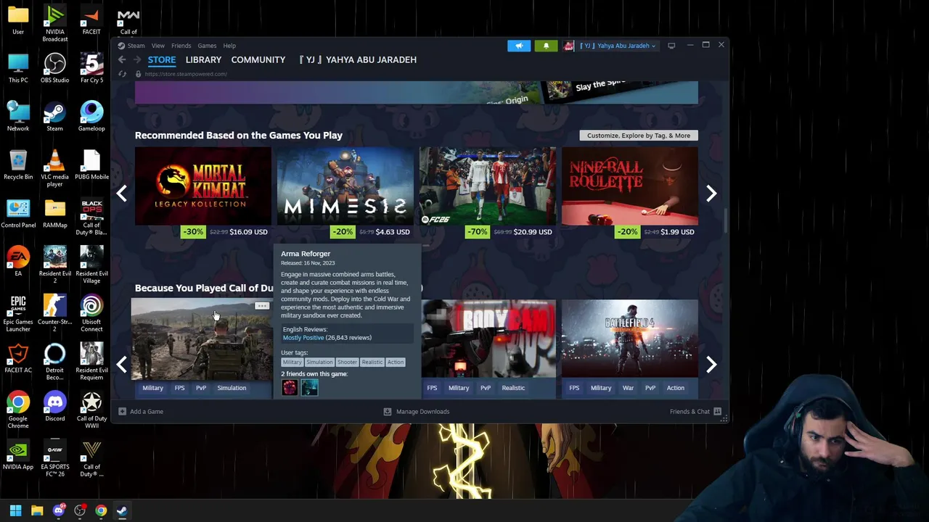
Task: Show next Because You Played games
Action: (711, 364)
